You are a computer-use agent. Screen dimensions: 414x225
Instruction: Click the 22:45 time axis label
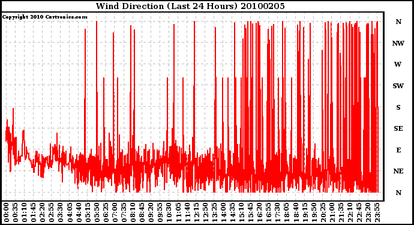[359, 213]
